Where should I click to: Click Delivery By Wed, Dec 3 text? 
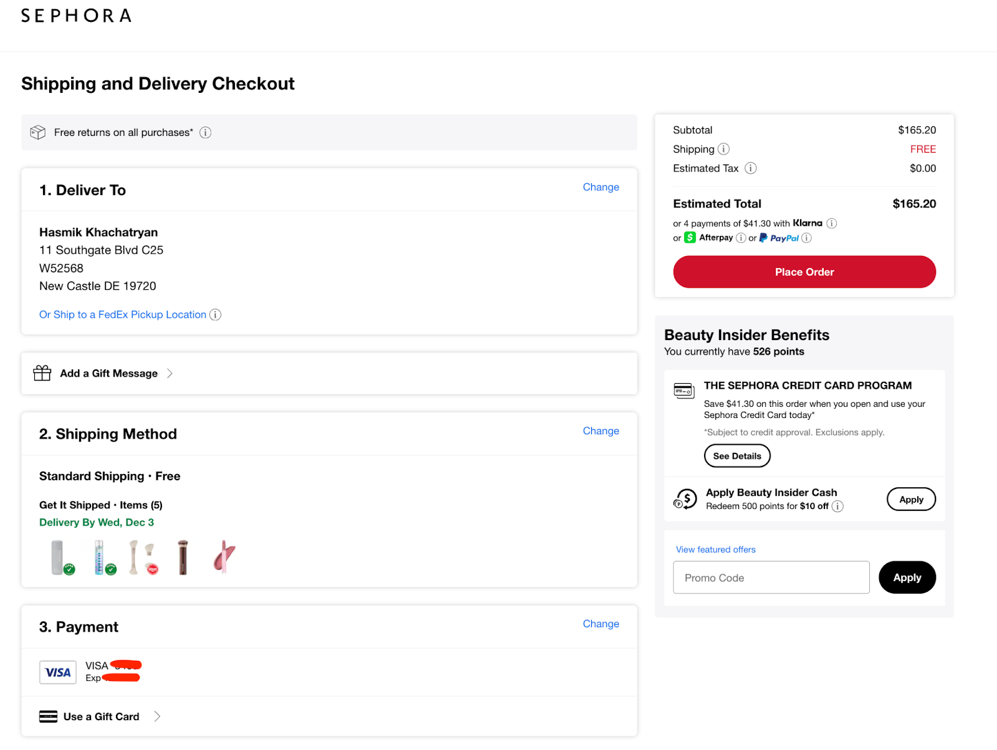click(x=97, y=523)
